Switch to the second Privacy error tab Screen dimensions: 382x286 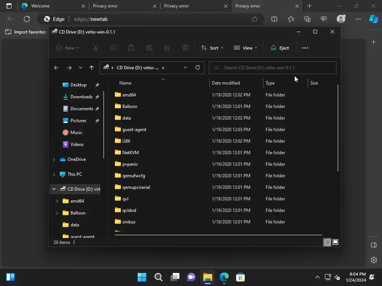[x=195, y=6]
